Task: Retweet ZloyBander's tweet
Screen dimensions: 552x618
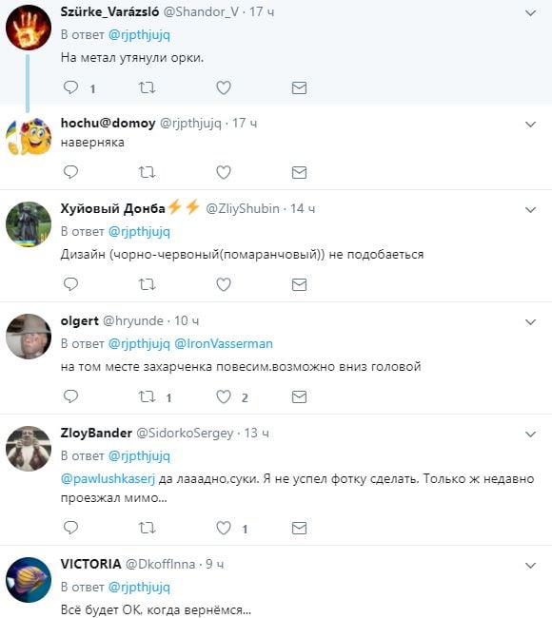Action: pos(147,528)
